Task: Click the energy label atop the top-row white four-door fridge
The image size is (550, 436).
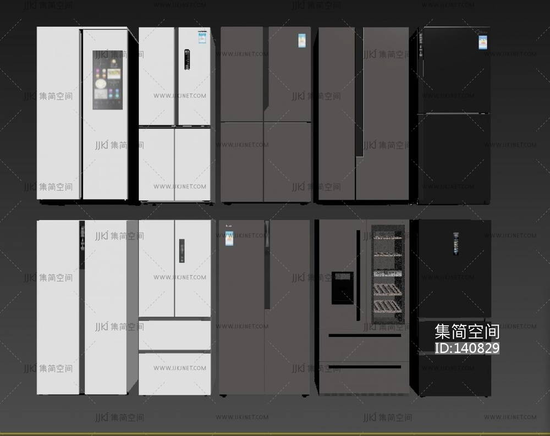Action: click(202, 38)
